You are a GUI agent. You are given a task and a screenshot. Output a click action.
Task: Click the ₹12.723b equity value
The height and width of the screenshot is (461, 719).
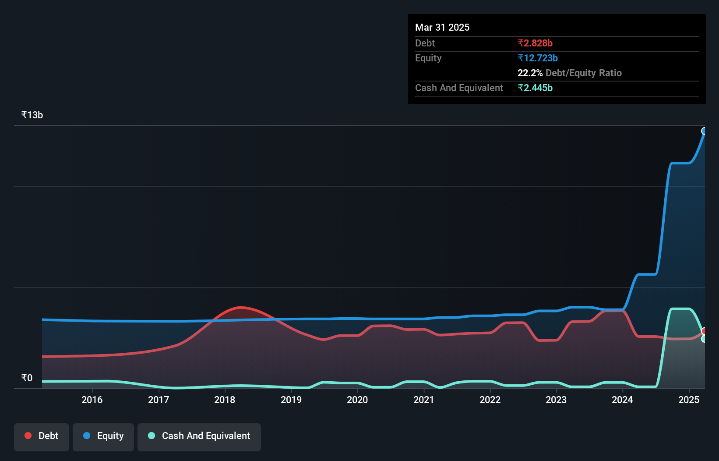click(x=538, y=58)
